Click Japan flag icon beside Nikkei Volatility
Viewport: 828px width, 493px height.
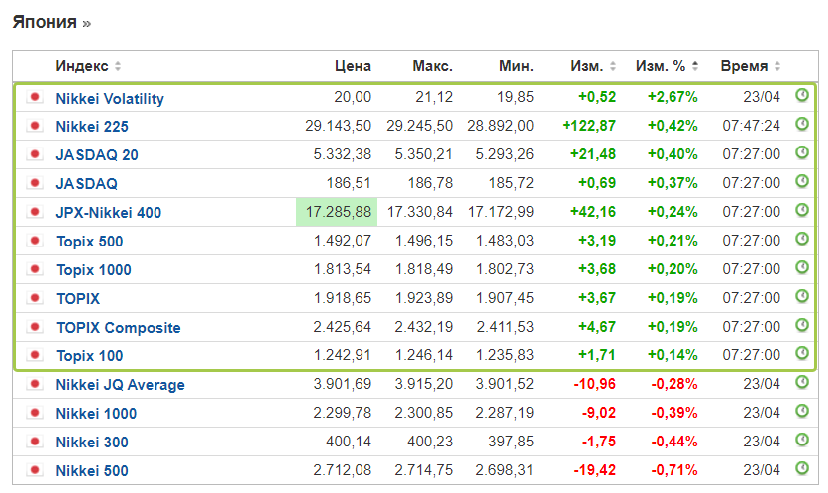point(35,97)
